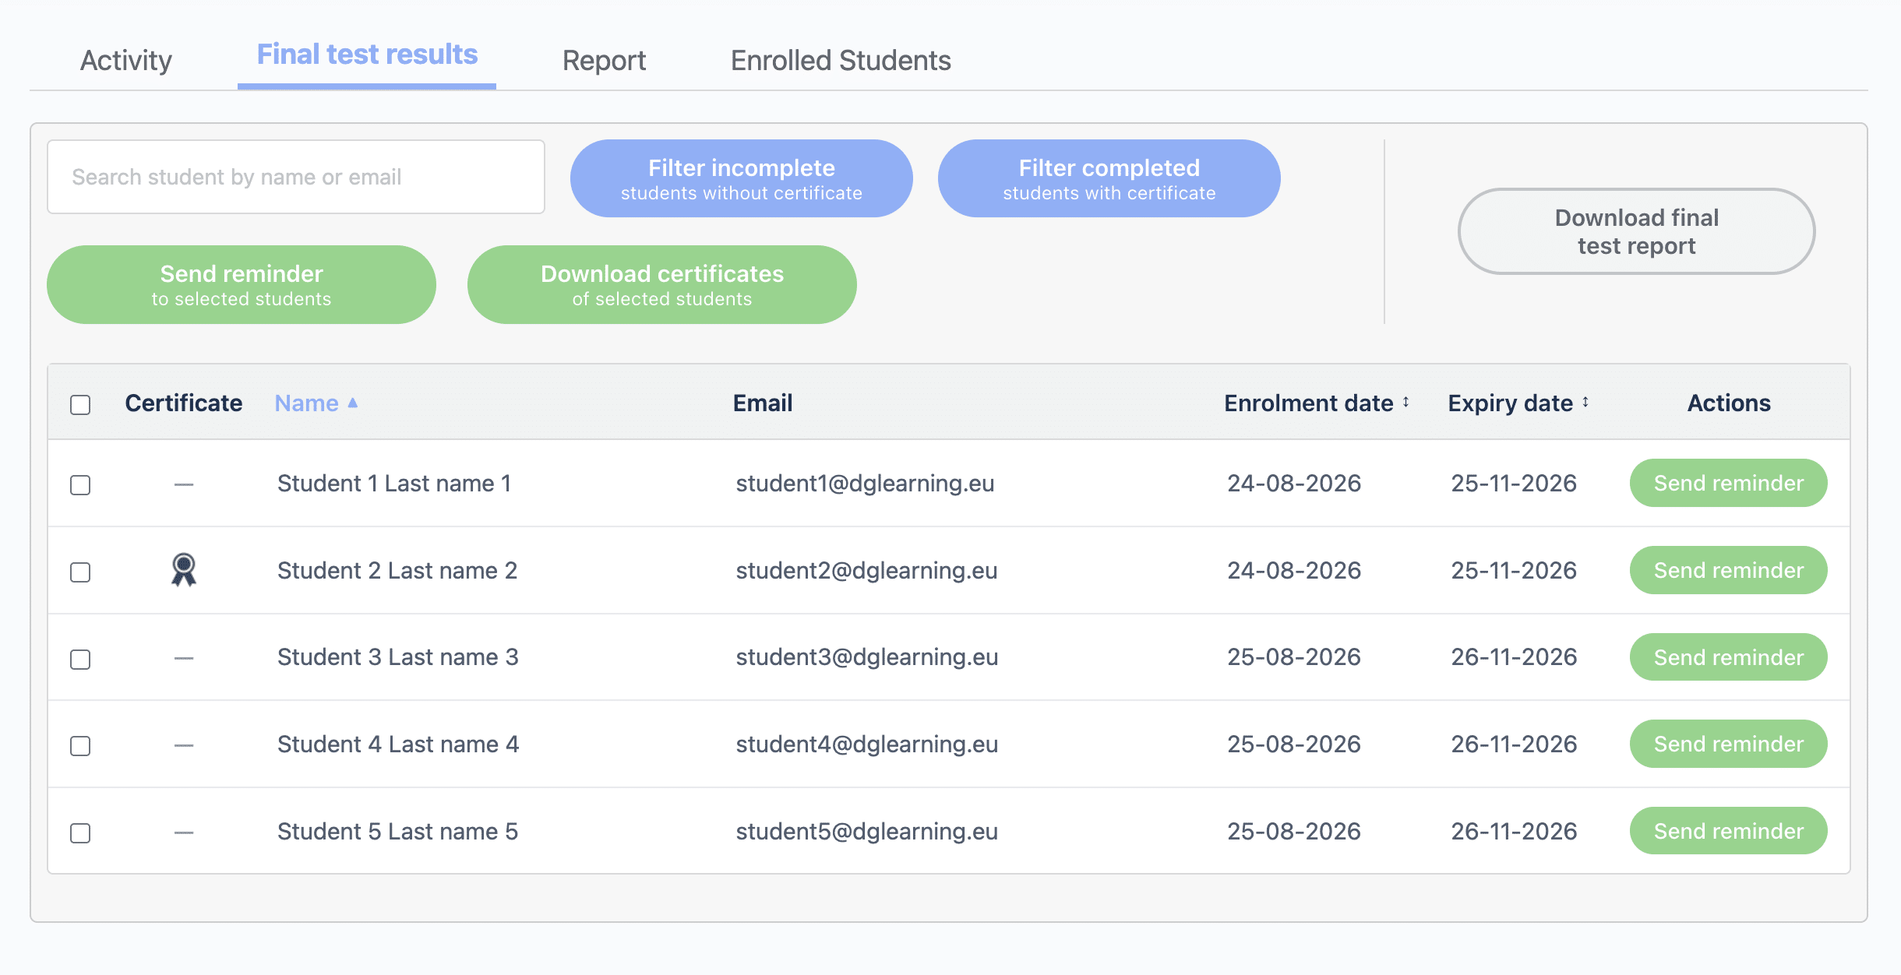Check the box for Student 1 Last name 1
Screen dimensions: 1901x975
[80, 485]
